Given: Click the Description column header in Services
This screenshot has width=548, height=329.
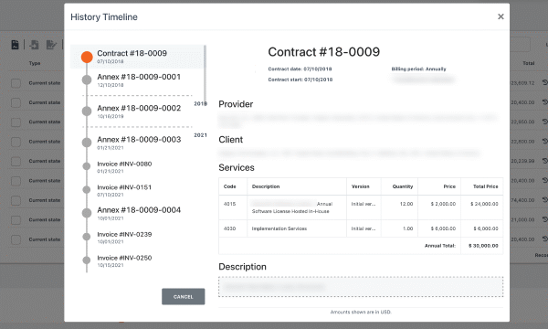Looking at the screenshot, I should (x=266, y=186).
